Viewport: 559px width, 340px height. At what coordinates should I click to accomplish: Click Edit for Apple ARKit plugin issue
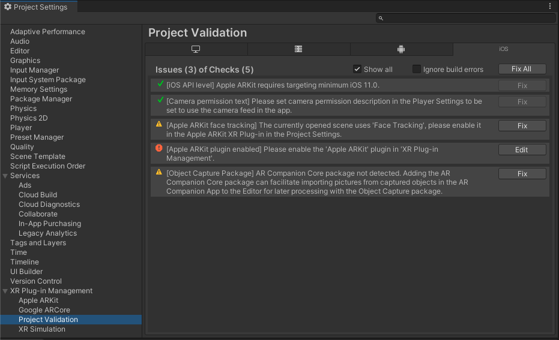tap(522, 150)
